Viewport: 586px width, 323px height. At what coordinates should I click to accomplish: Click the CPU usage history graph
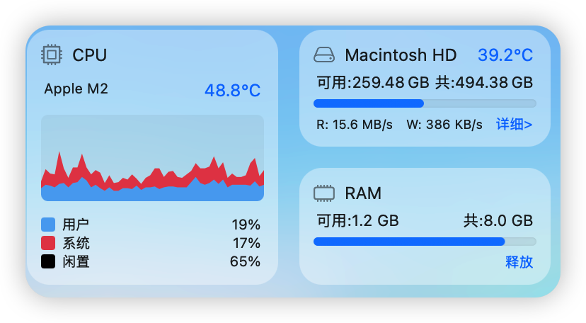coord(152,158)
